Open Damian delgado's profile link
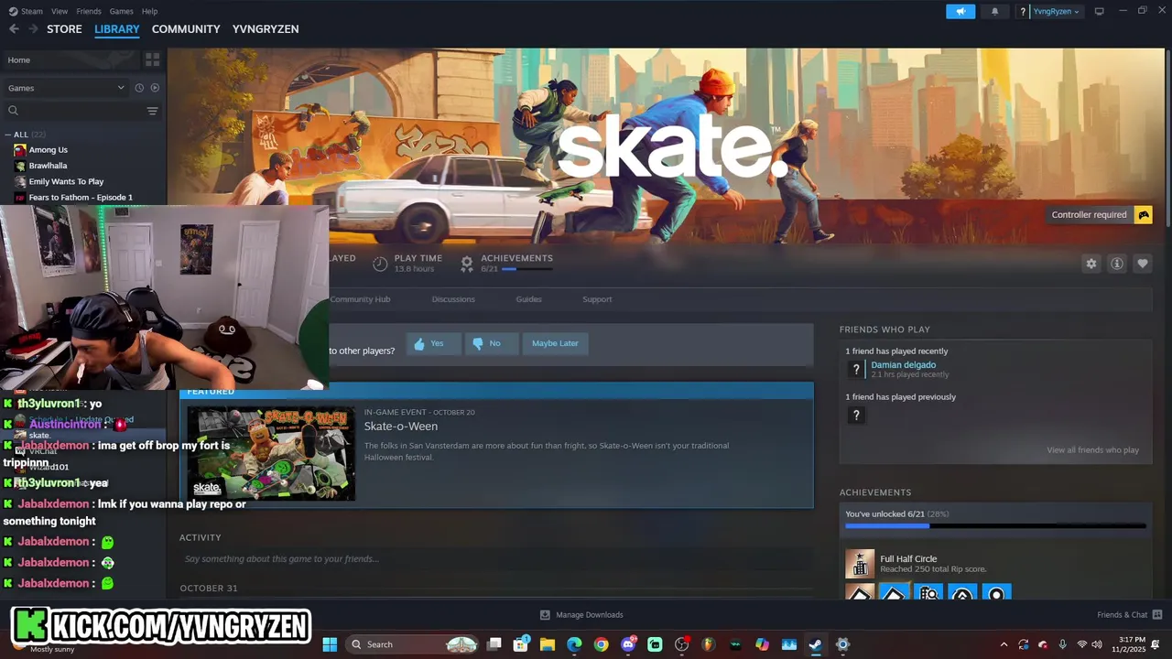The height and width of the screenshot is (659, 1172). pyautogui.click(x=903, y=364)
